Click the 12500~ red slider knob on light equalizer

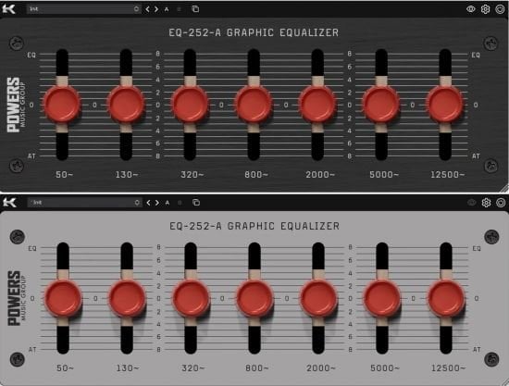click(x=446, y=298)
